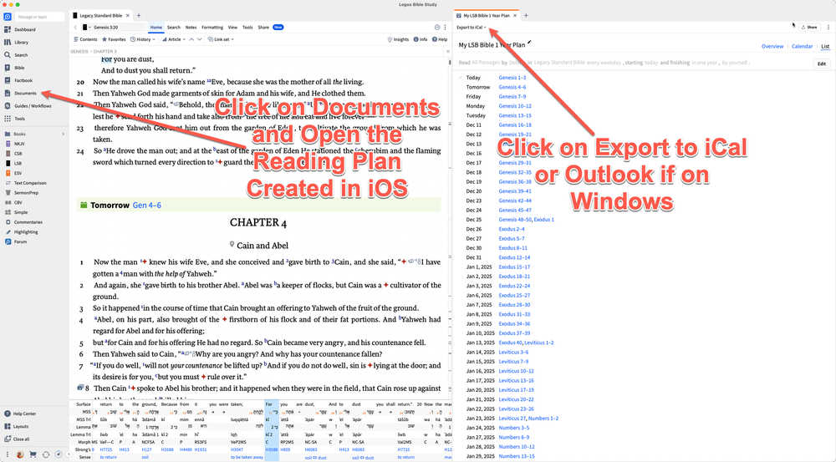Click the sync refresh icon

click(x=46, y=454)
